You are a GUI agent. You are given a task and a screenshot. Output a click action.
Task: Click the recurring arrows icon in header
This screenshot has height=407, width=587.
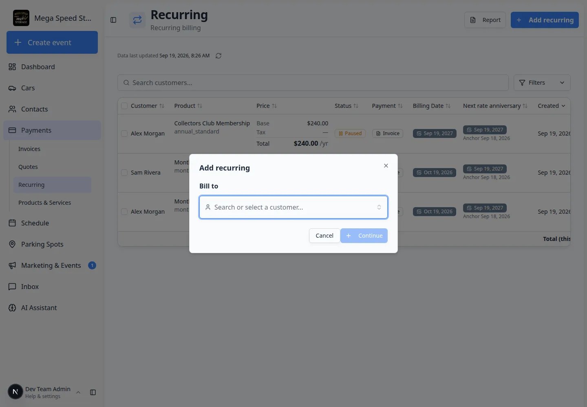tap(137, 20)
